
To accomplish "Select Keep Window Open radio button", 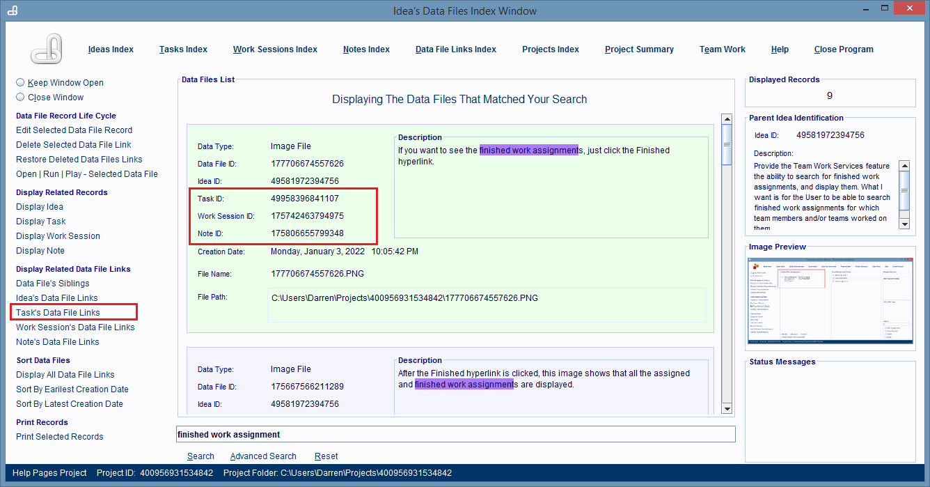I will point(20,82).
